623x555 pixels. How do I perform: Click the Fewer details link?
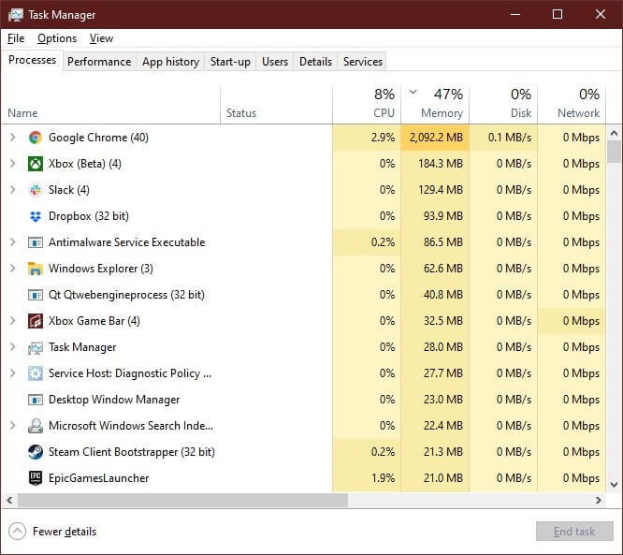click(65, 532)
